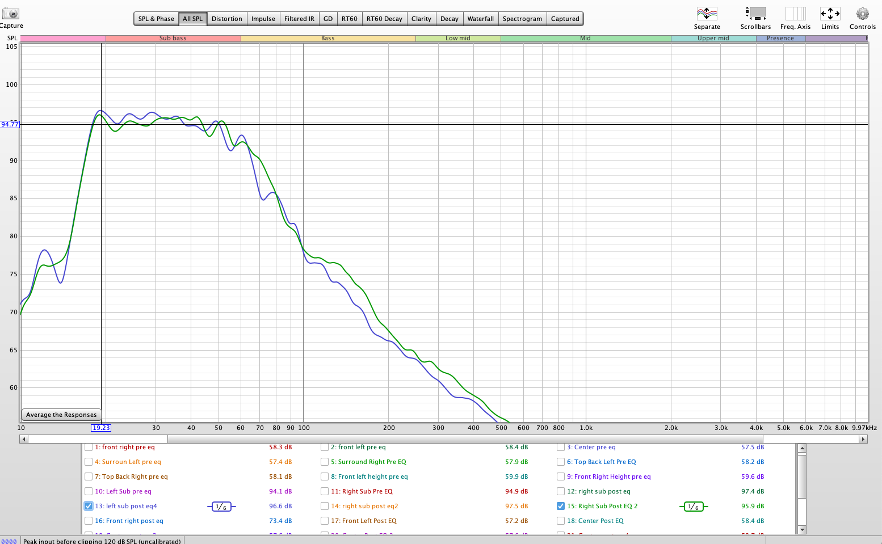Open the Clarity tab

pos(421,19)
